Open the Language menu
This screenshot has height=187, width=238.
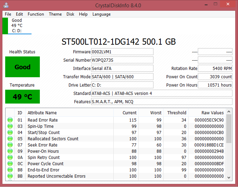click(102, 14)
